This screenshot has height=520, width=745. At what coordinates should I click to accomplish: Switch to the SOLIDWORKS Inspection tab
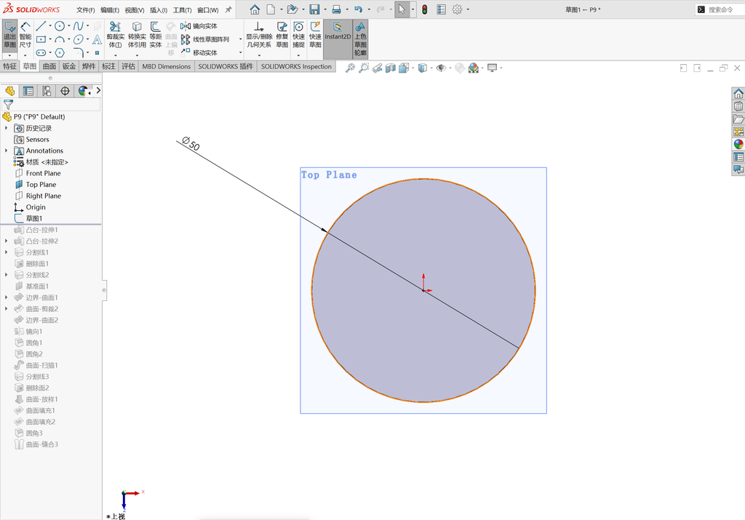tap(296, 66)
